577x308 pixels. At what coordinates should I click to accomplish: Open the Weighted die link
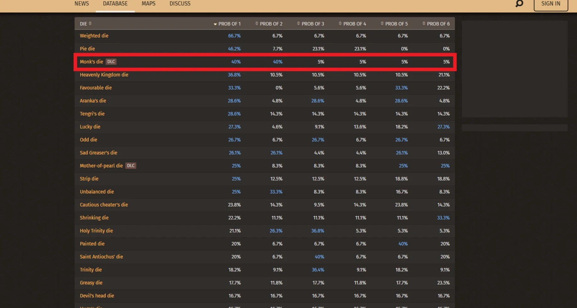(x=94, y=36)
